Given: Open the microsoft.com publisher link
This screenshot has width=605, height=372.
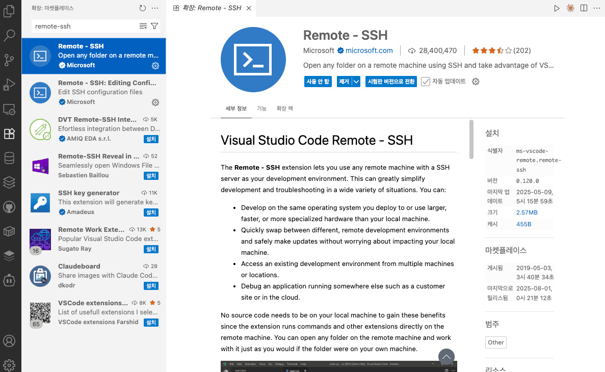Looking at the screenshot, I should click(369, 50).
